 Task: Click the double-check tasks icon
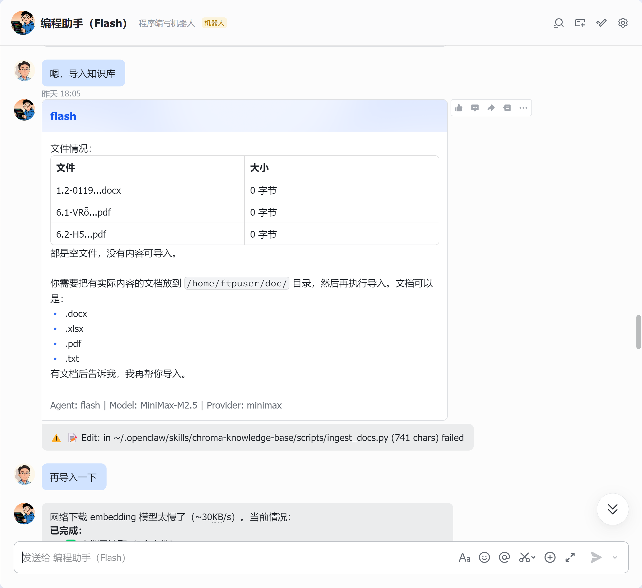pos(601,23)
